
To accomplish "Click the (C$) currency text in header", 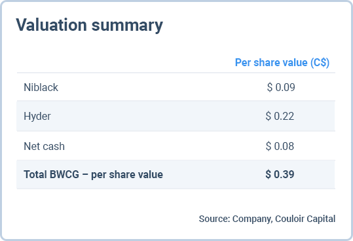I will (x=320, y=63).
